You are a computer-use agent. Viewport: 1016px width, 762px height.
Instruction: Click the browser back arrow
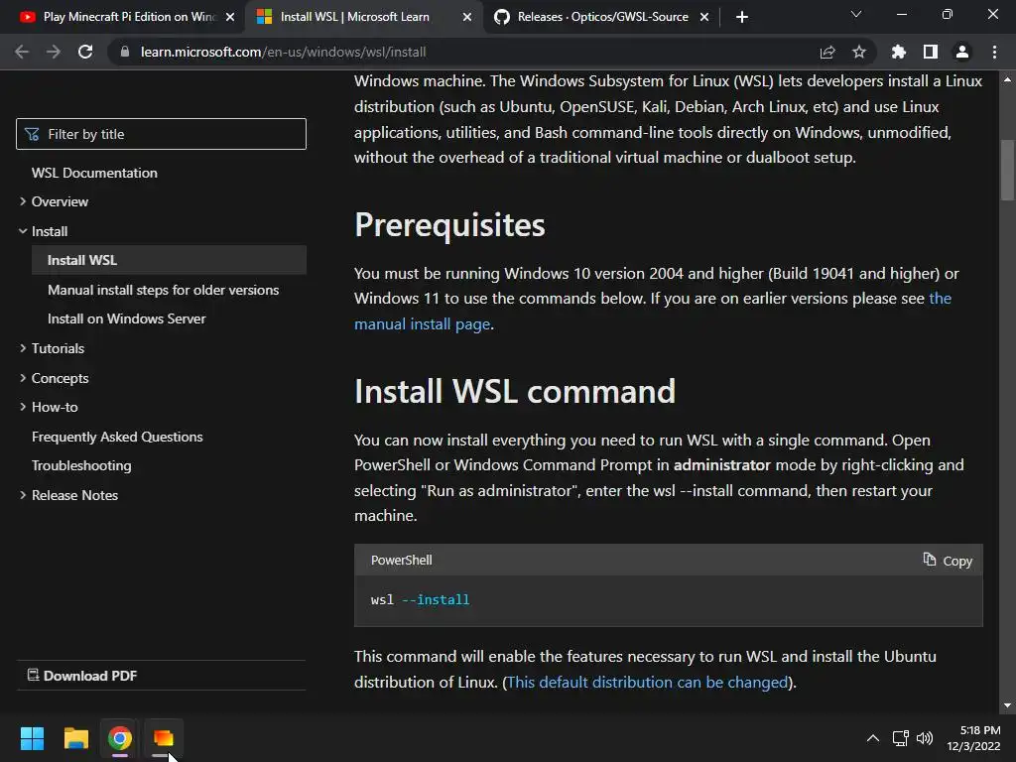(22, 52)
